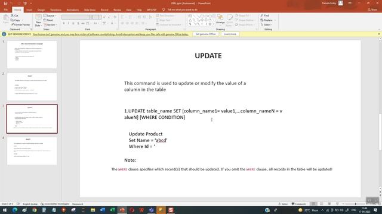Insert a New Slide
Image resolution: width=382 pixels, height=214 pixels.
tap(38, 20)
